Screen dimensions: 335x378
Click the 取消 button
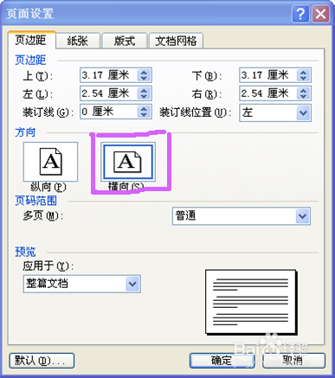(293, 361)
